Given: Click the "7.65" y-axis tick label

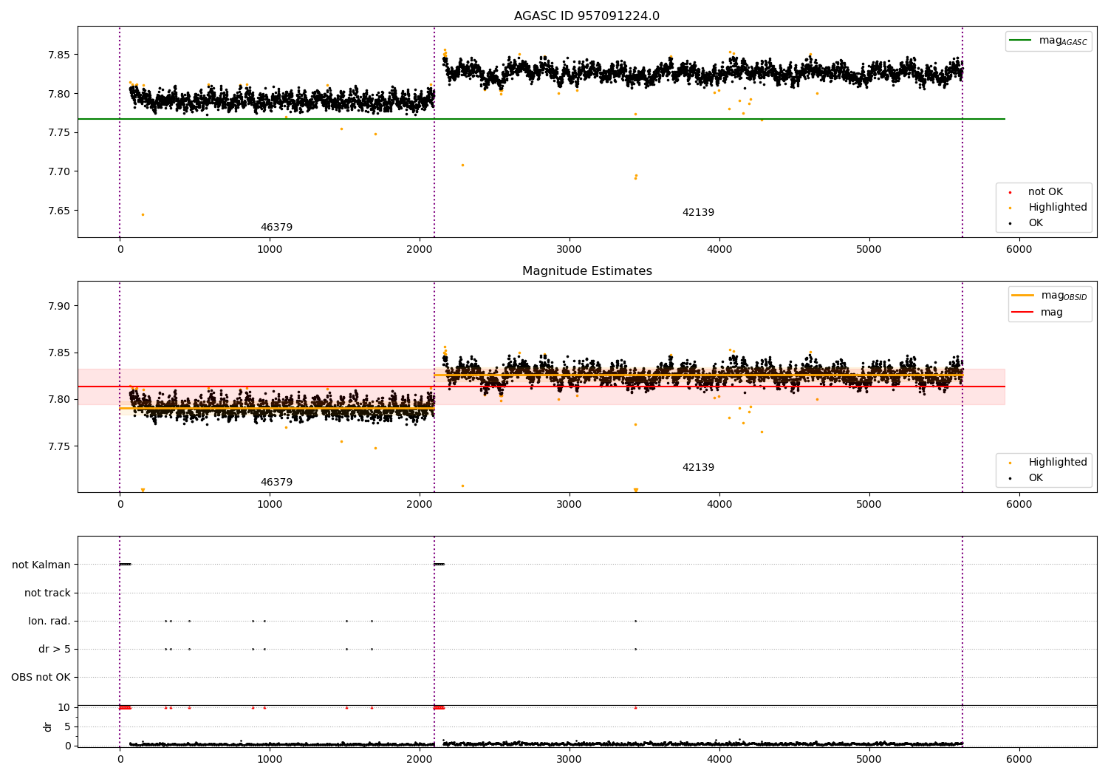Looking at the screenshot, I should click(x=59, y=211).
